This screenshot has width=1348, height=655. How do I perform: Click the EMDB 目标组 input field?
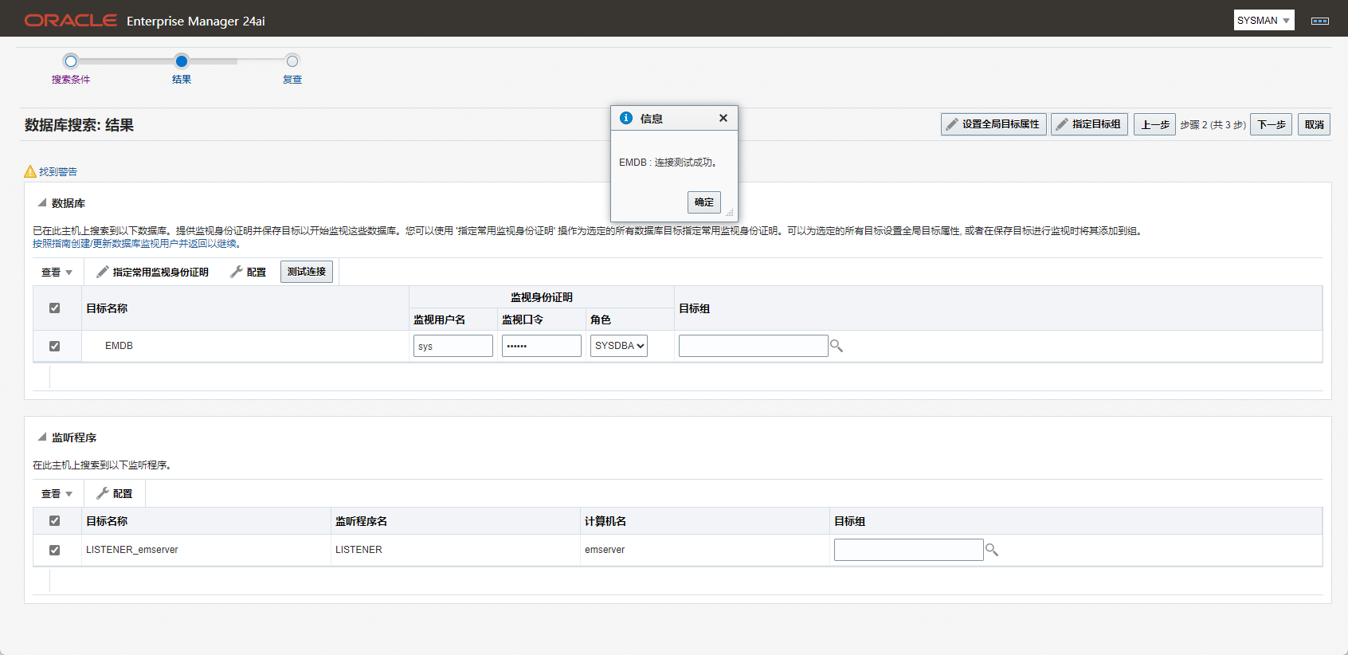[x=754, y=346]
